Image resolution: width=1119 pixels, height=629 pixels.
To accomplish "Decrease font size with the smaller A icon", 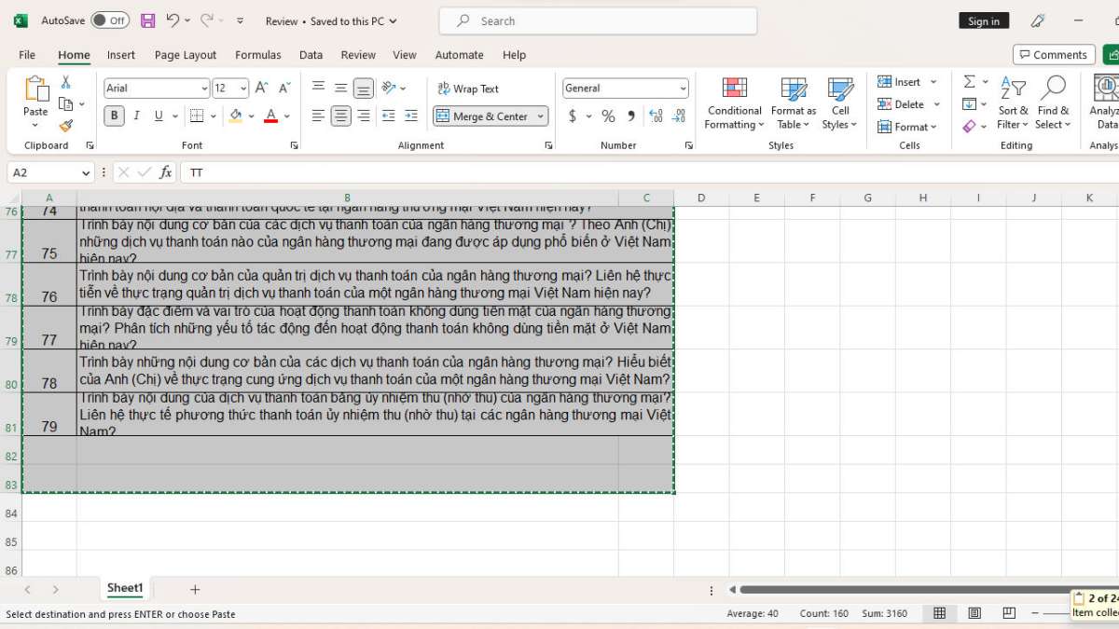I will coord(283,89).
